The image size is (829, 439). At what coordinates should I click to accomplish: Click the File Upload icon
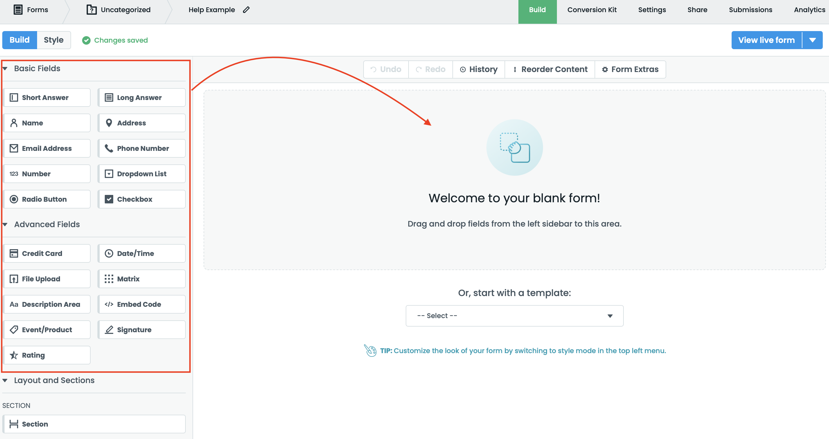pos(14,279)
